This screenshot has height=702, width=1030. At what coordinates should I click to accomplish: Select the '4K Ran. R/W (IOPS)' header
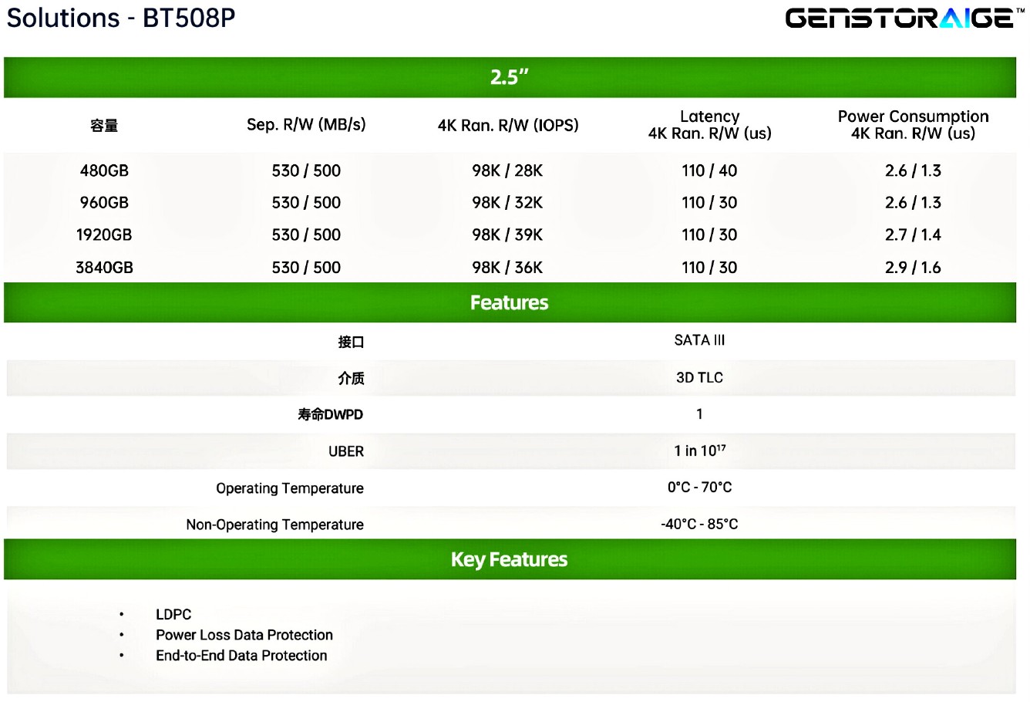(x=508, y=125)
